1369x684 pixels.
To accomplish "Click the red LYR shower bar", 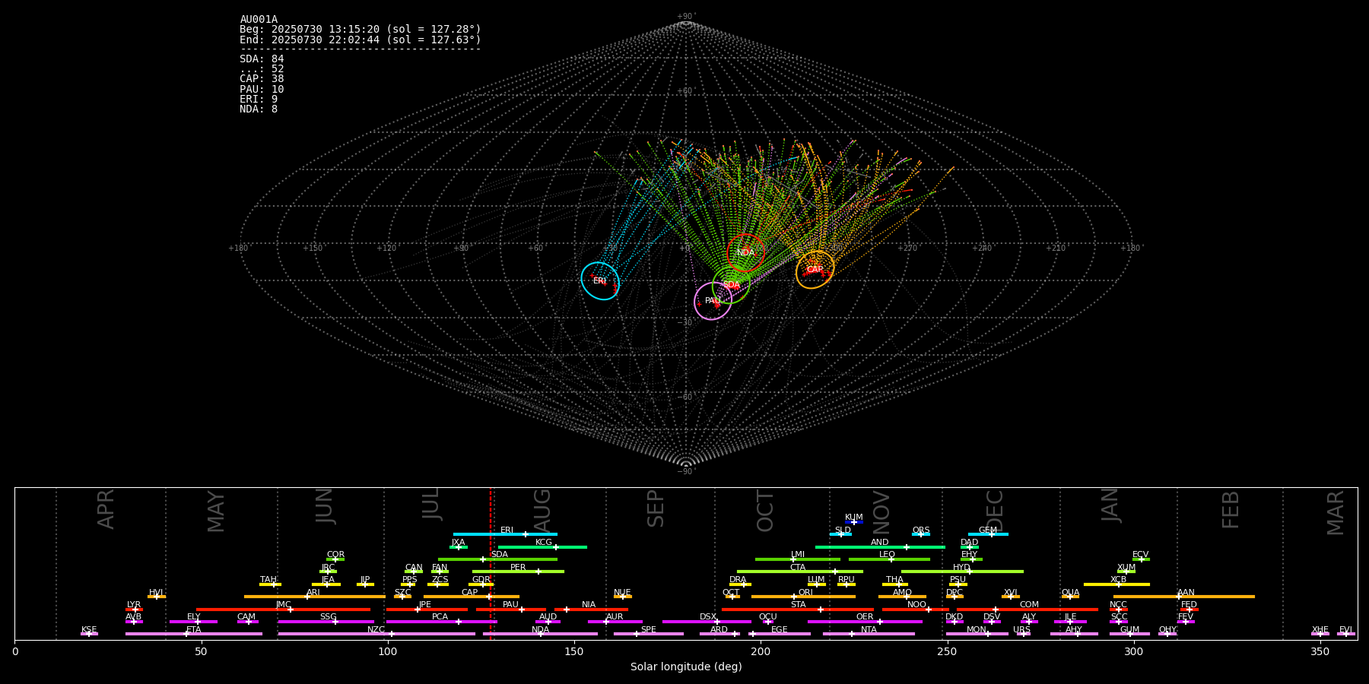I will pos(134,609).
